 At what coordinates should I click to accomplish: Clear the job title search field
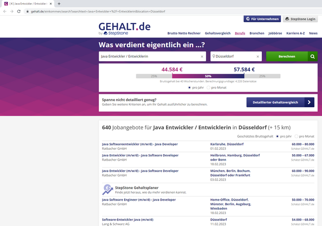(x=202, y=57)
